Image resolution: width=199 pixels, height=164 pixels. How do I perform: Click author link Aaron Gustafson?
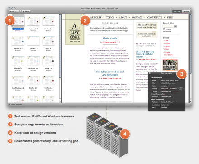click(147, 59)
